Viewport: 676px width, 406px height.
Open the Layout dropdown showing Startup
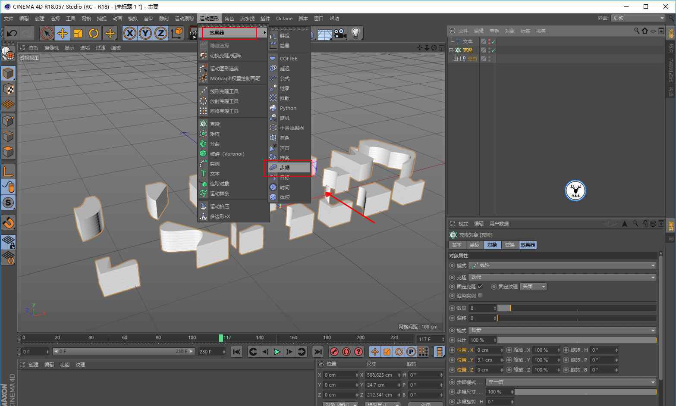pyautogui.click(x=638, y=18)
